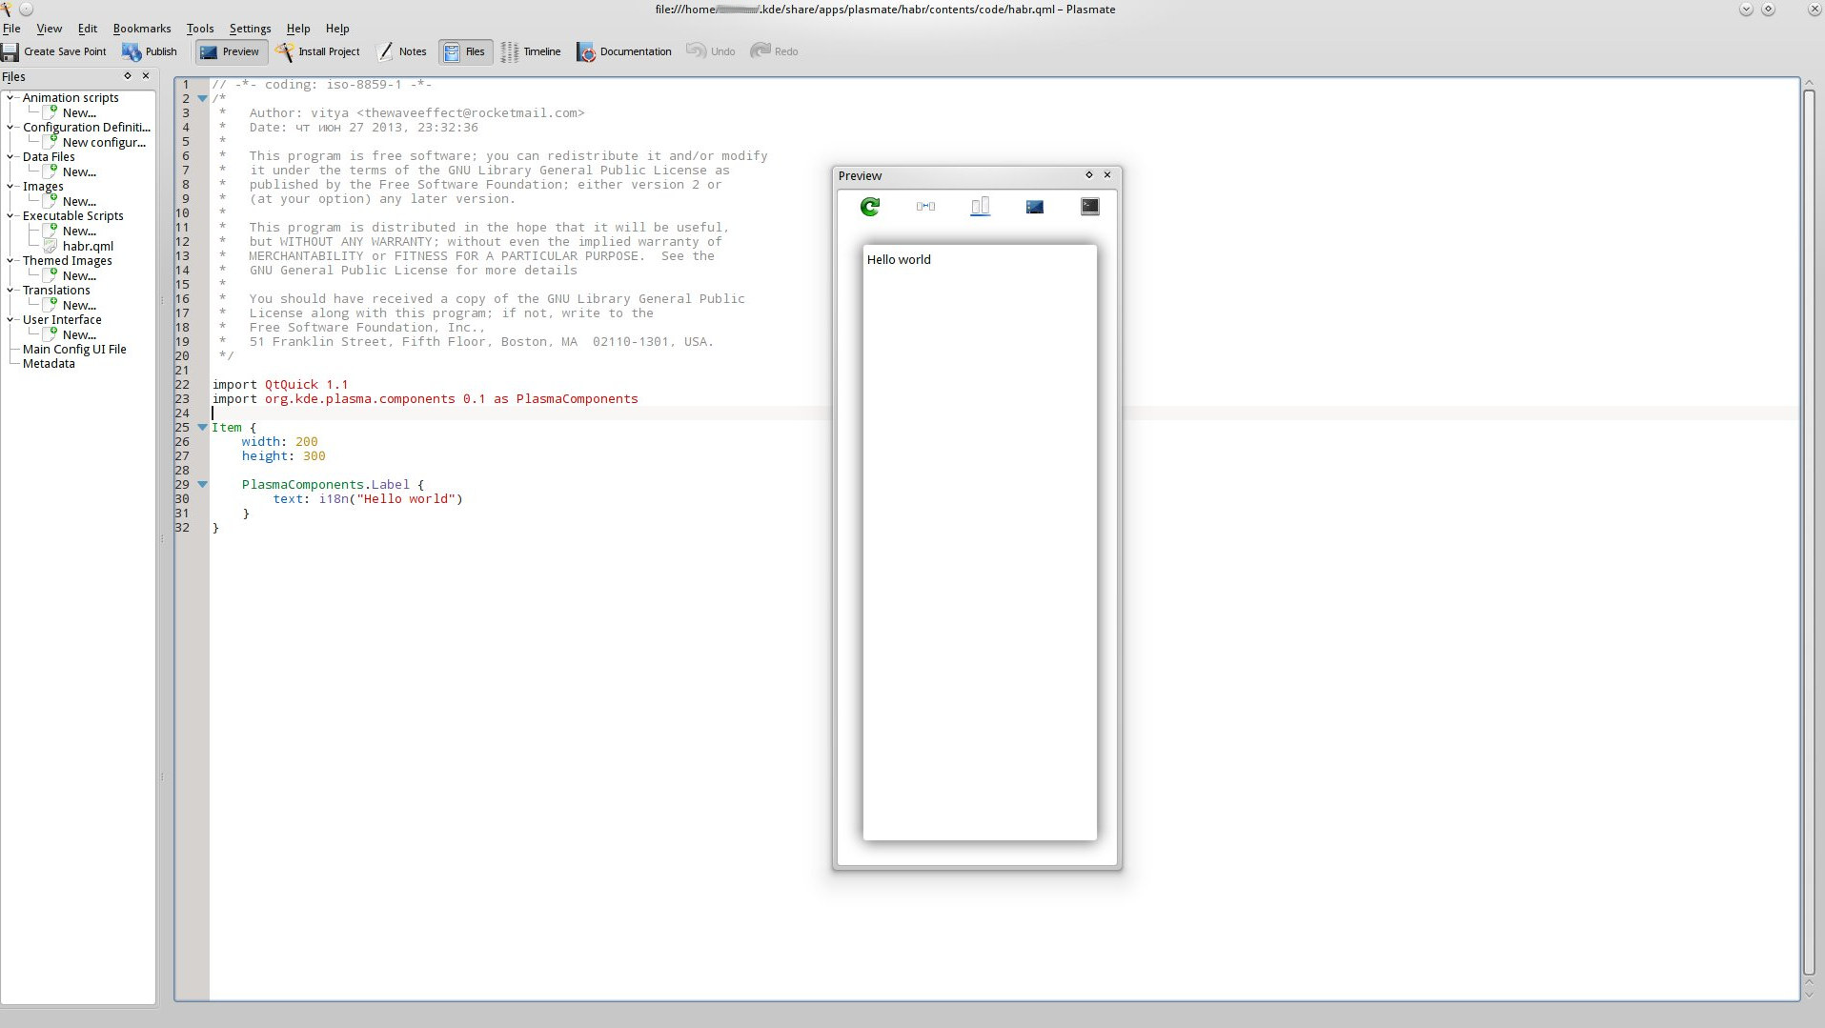
Task: Open the console view in the Preview window
Action: 1089,206
